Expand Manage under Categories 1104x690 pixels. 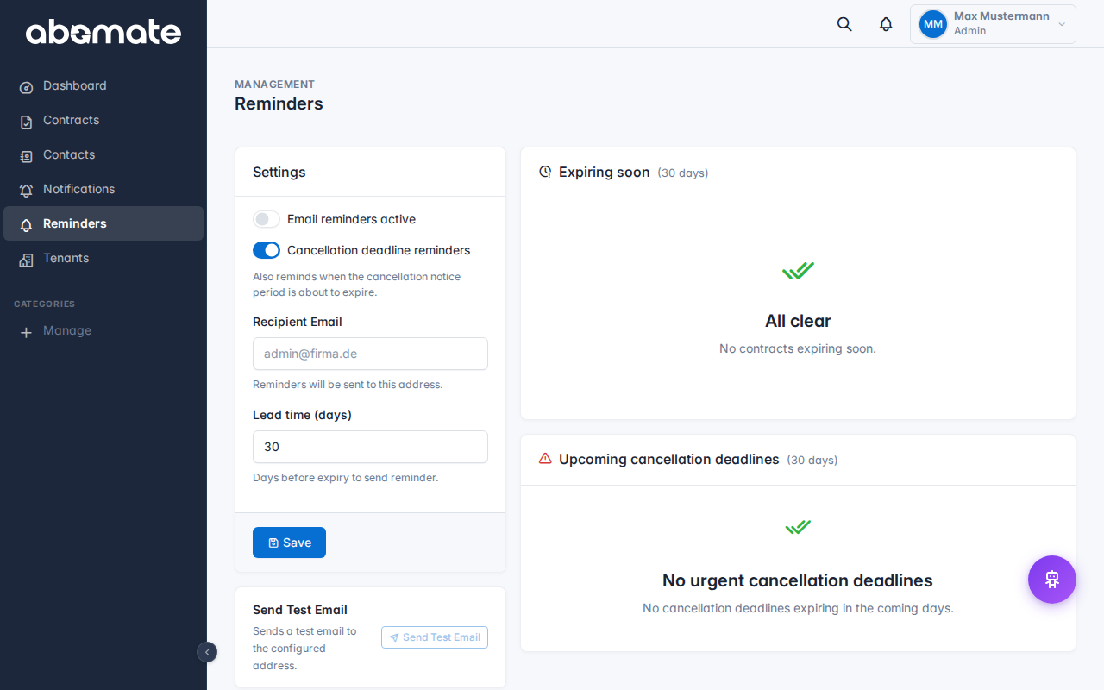[x=56, y=330]
